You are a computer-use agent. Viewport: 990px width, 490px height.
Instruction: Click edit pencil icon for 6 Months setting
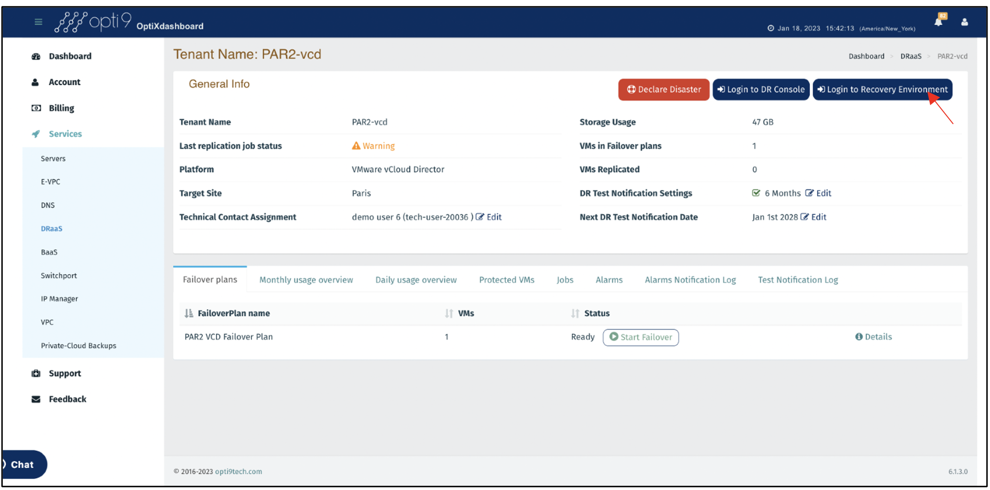[809, 193]
